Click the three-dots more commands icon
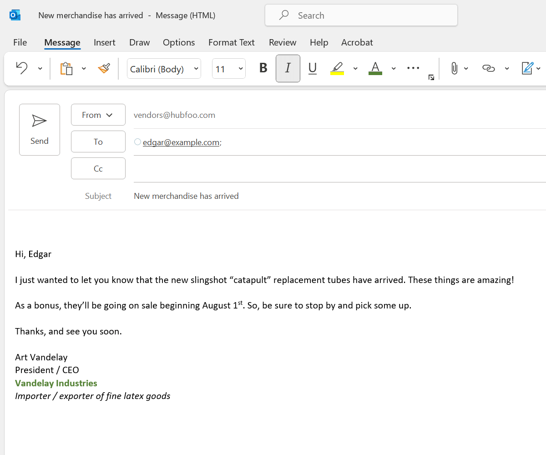Screen dimensions: 546x455 (413, 68)
